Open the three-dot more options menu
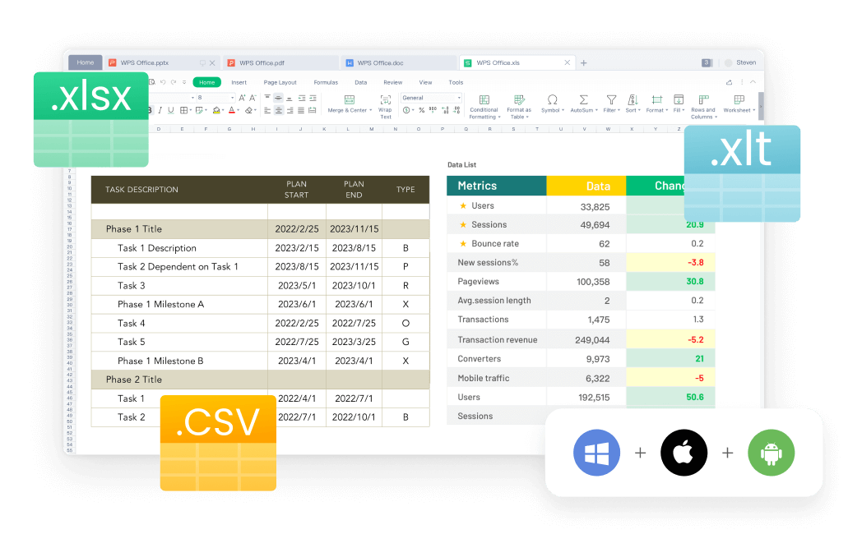 tap(741, 82)
